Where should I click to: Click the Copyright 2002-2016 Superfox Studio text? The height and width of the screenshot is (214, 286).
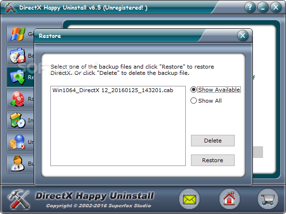tap(98, 206)
